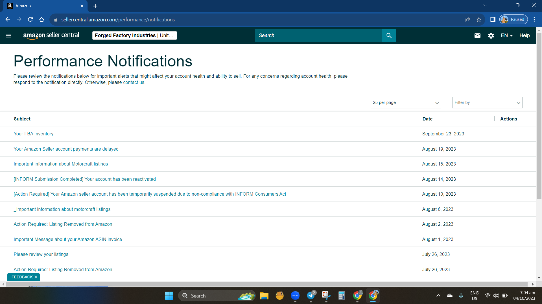Image resolution: width=542 pixels, height=304 pixels.
Task: Click the Date column header
Action: click(427, 119)
